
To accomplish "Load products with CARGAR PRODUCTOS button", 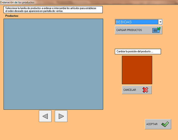I will [138, 30].
